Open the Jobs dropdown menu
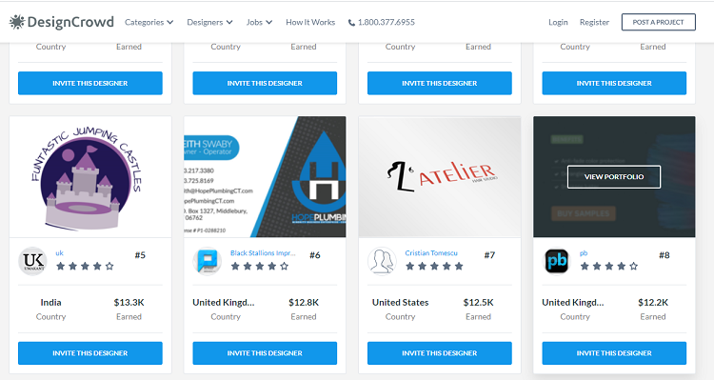This screenshot has height=380, width=714. [259, 22]
